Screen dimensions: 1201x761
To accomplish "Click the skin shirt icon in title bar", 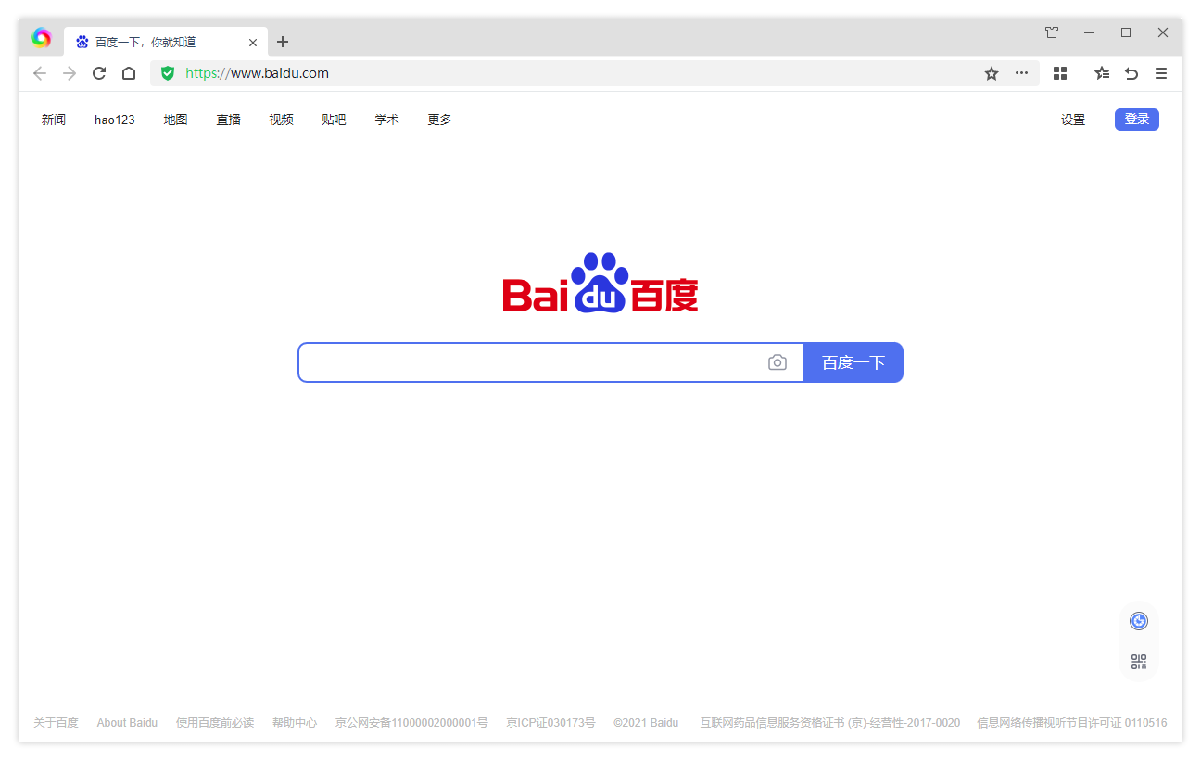I will [x=1052, y=32].
